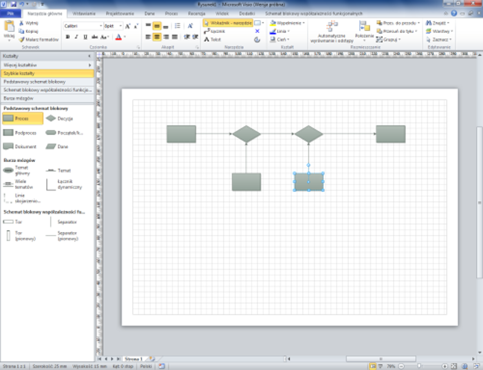
Task: Increase font size with larger A icon
Action: (x=127, y=26)
